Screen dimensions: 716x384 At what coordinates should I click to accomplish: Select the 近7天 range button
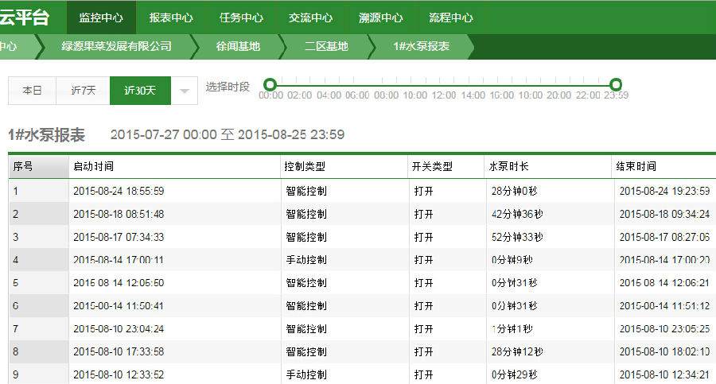pyautogui.click(x=83, y=91)
